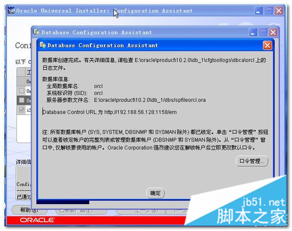
Task: Click the Database Control URL text
Action: coord(110,112)
